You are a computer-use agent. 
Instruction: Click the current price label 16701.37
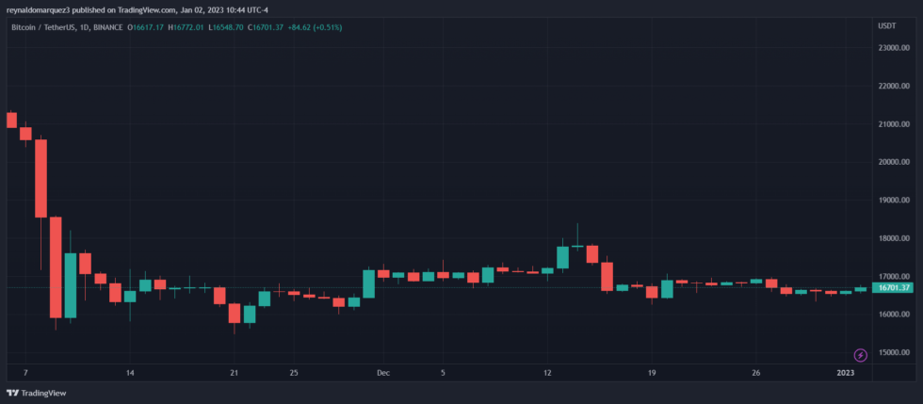pos(892,288)
